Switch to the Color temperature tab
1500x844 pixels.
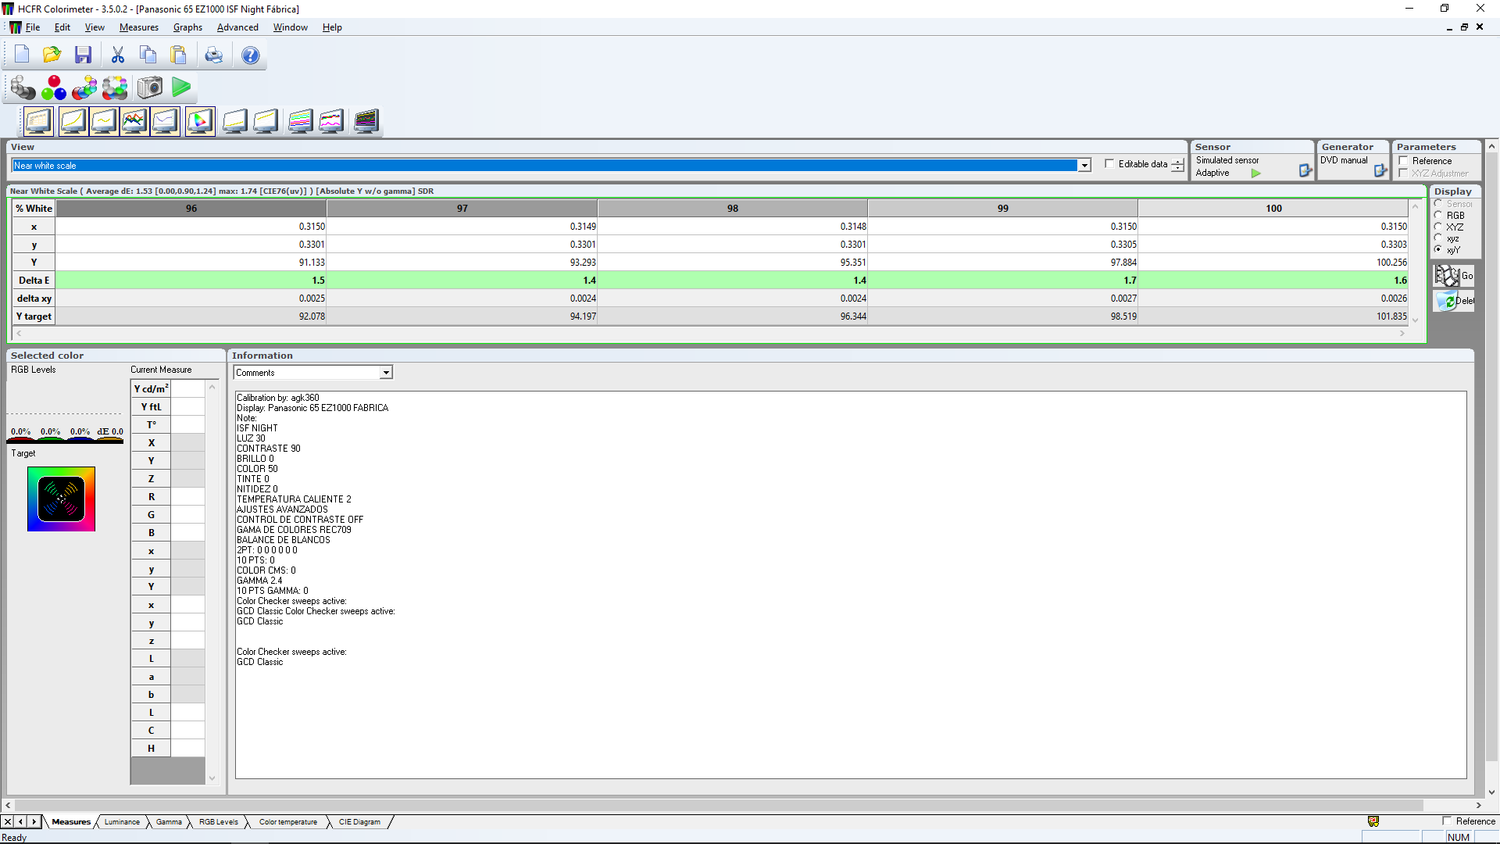[287, 822]
